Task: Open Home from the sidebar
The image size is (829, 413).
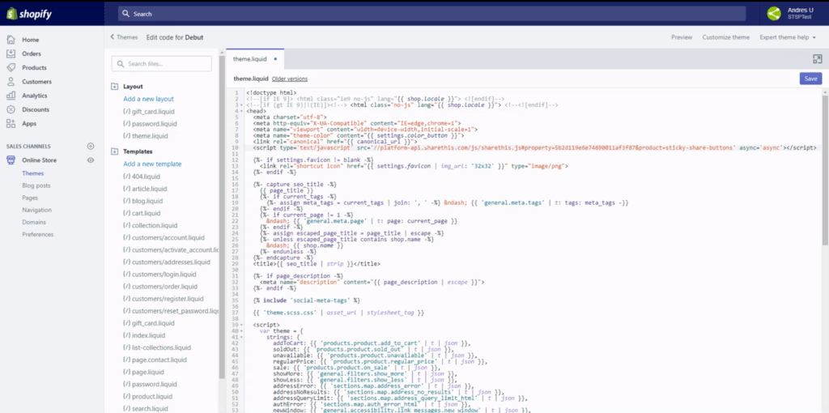Action: (x=30, y=40)
